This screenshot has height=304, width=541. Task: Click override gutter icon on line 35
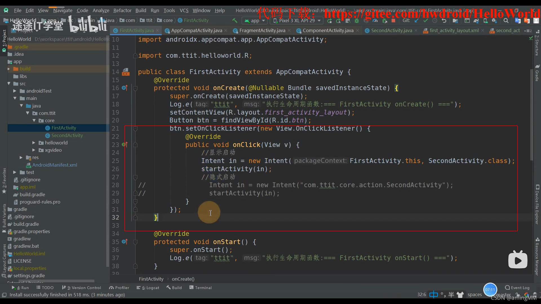[125, 242]
